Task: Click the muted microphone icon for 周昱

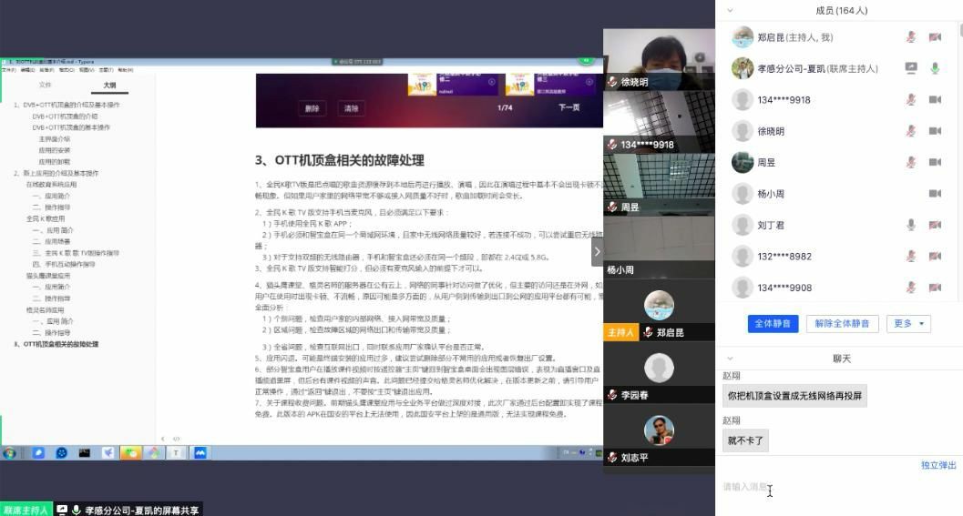Action: coord(910,162)
